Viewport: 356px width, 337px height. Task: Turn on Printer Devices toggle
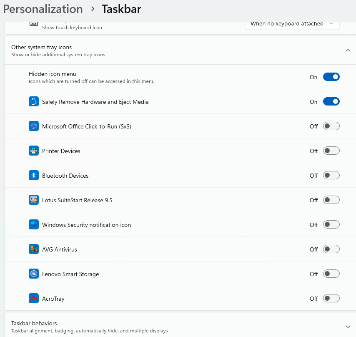pyautogui.click(x=331, y=151)
